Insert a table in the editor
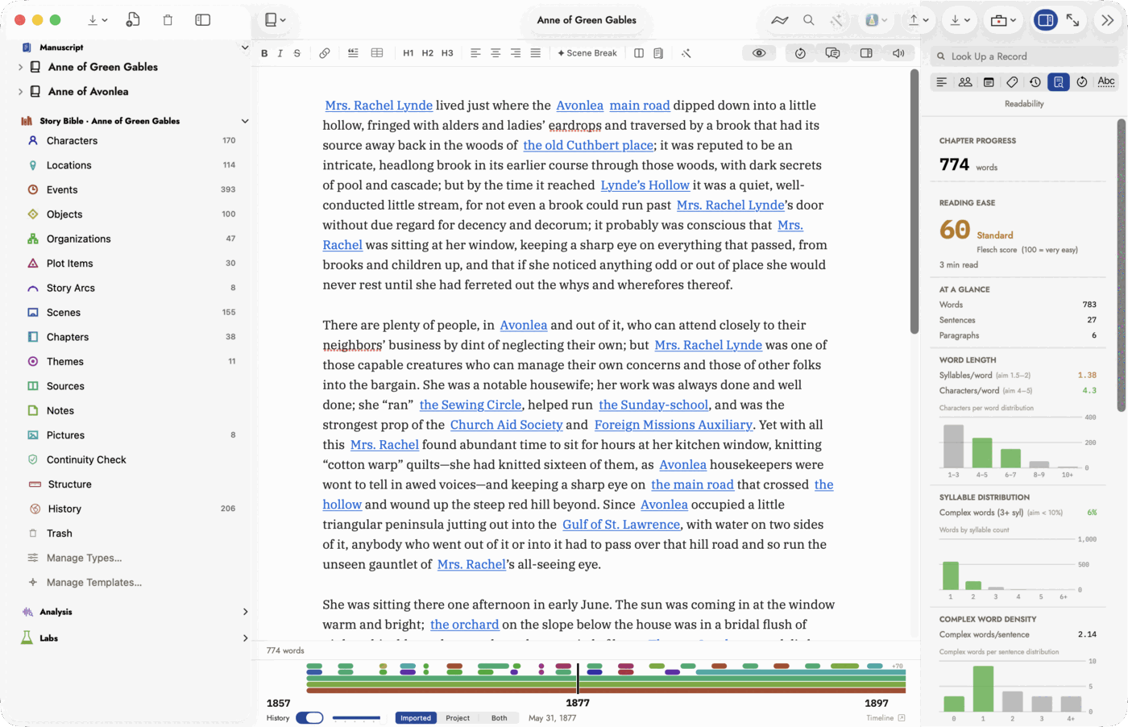Viewport: 1128px width, 727px height. [377, 53]
